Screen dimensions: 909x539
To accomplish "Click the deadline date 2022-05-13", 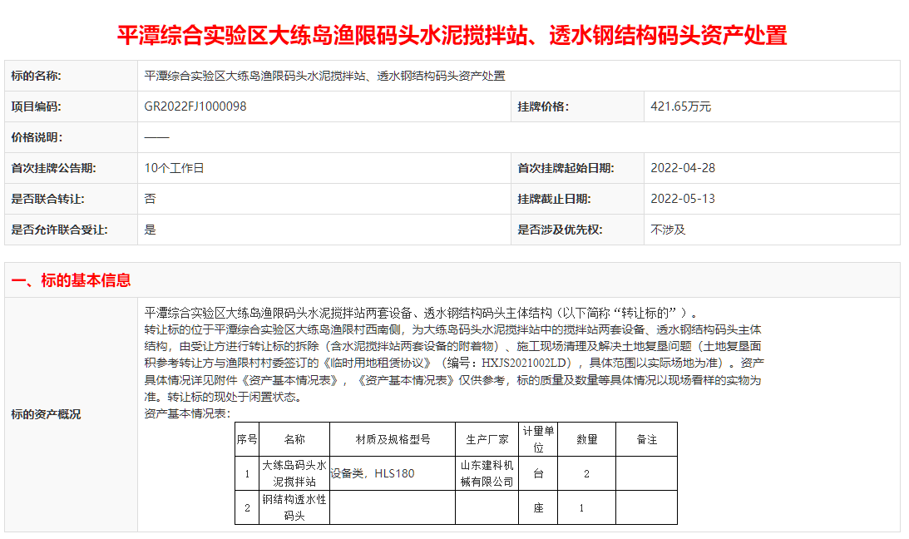I will (682, 199).
